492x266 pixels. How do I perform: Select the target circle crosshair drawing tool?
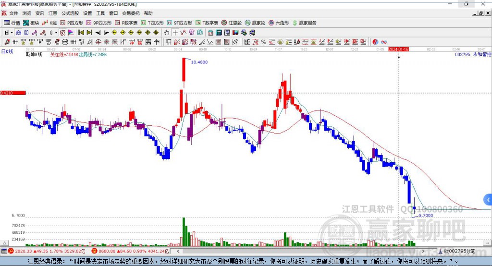coord(98,42)
